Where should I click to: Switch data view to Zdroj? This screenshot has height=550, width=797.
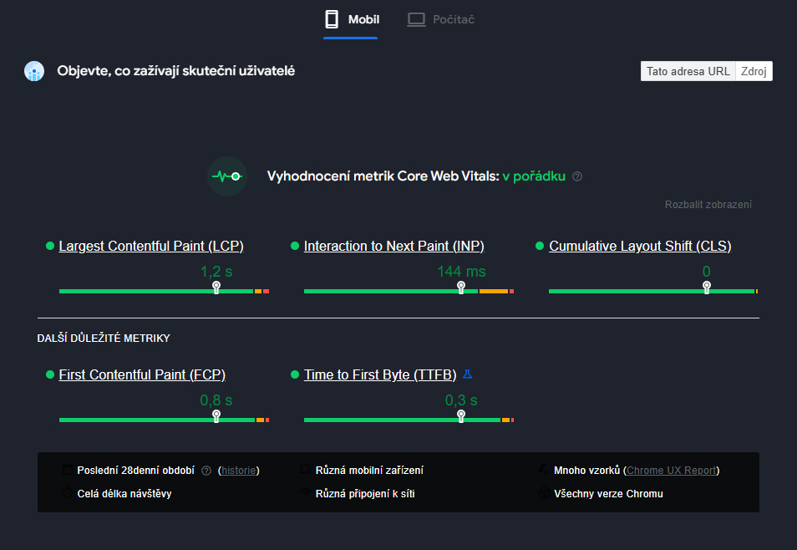tap(754, 71)
